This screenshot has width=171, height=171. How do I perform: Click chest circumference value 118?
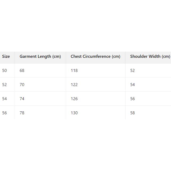coord(74,71)
